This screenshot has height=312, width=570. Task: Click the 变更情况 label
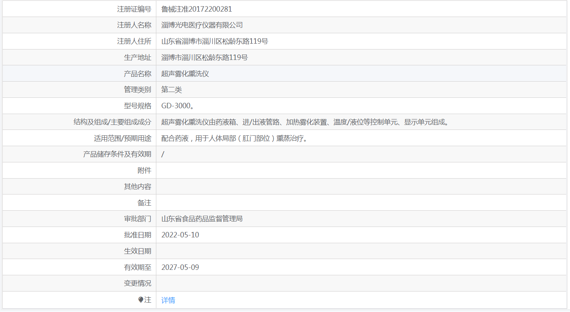click(x=138, y=283)
